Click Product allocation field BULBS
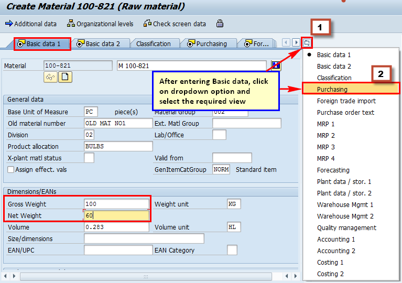 (x=118, y=146)
